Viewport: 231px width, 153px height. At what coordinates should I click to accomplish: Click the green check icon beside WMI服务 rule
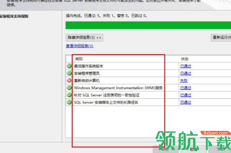[69, 88]
